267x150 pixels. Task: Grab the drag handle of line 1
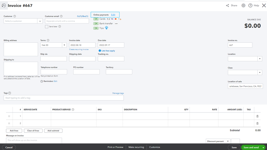tap(9, 116)
